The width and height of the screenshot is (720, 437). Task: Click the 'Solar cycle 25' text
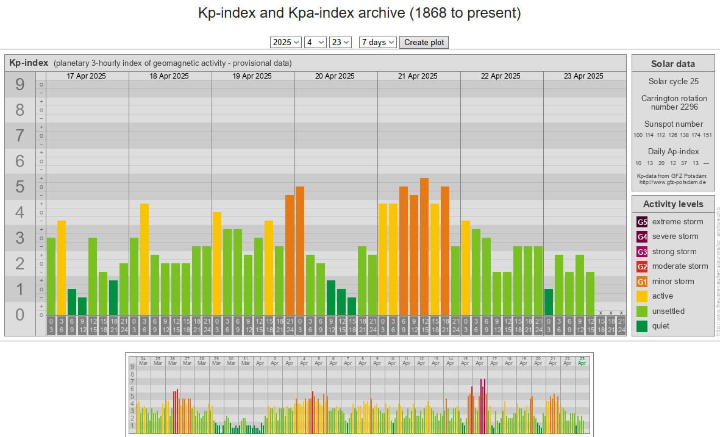[x=674, y=81]
